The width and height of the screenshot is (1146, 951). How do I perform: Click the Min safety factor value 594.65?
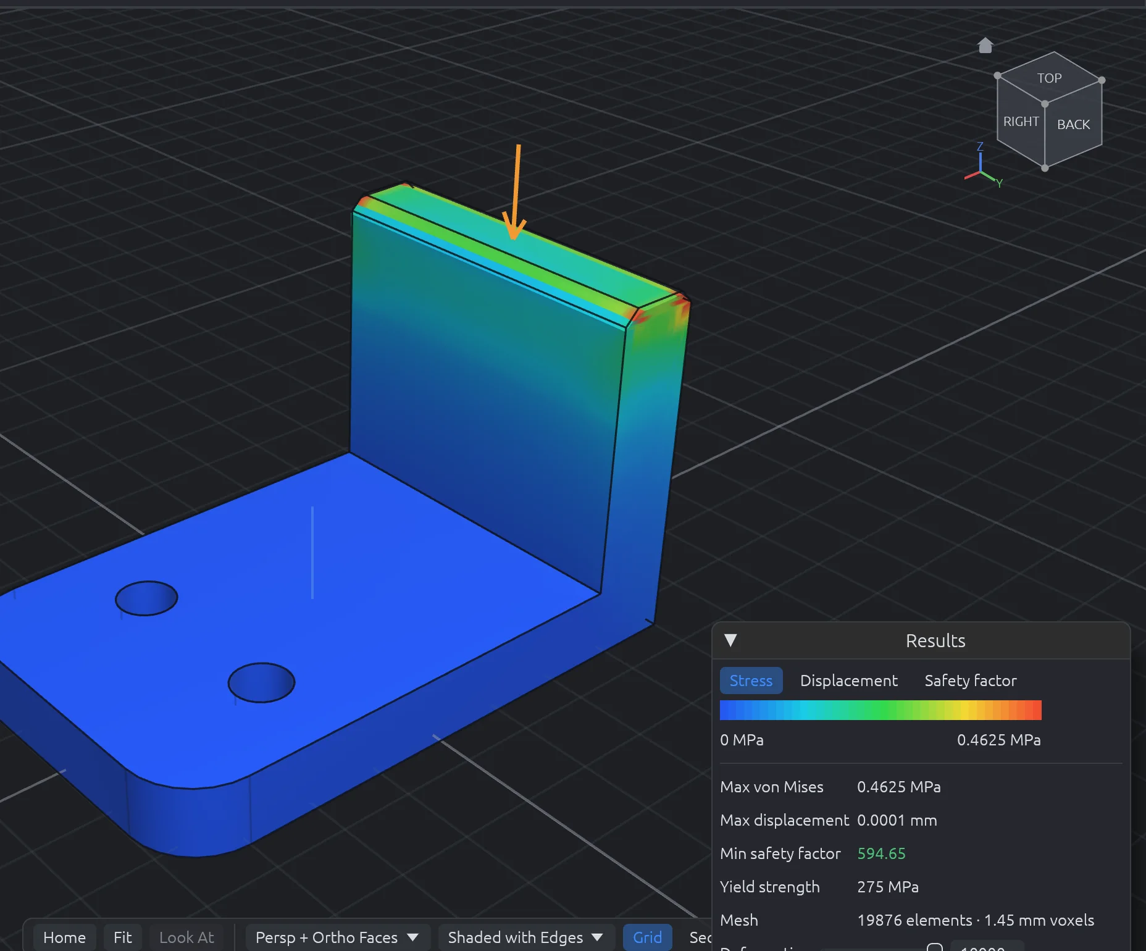coord(881,853)
